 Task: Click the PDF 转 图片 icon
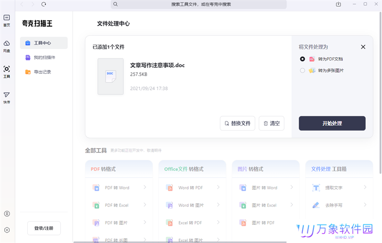click(x=96, y=223)
